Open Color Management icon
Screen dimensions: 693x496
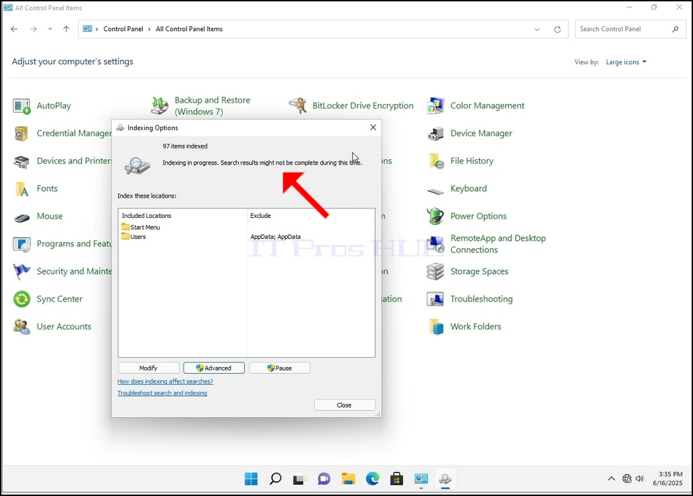(x=435, y=106)
